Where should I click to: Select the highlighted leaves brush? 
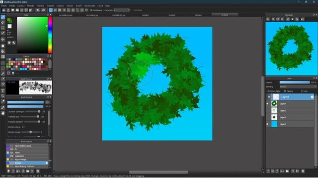(27, 163)
